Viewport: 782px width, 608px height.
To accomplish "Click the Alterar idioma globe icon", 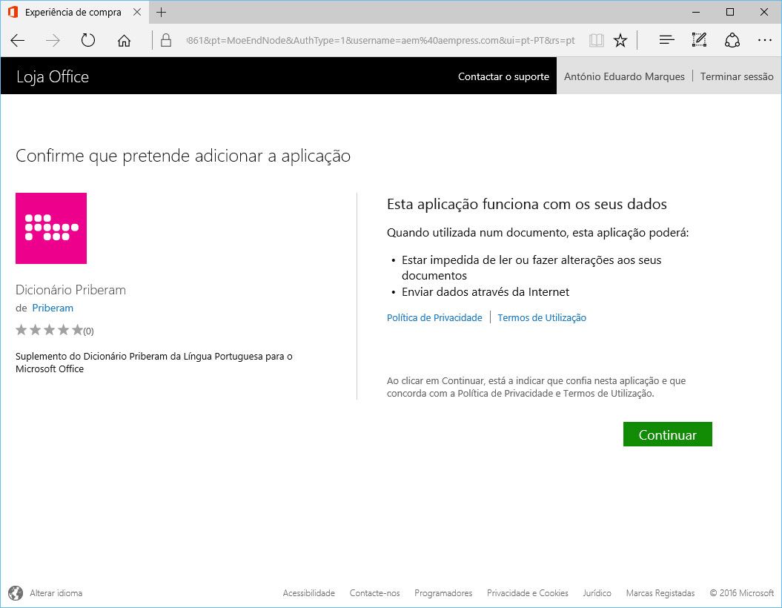I will [16, 593].
